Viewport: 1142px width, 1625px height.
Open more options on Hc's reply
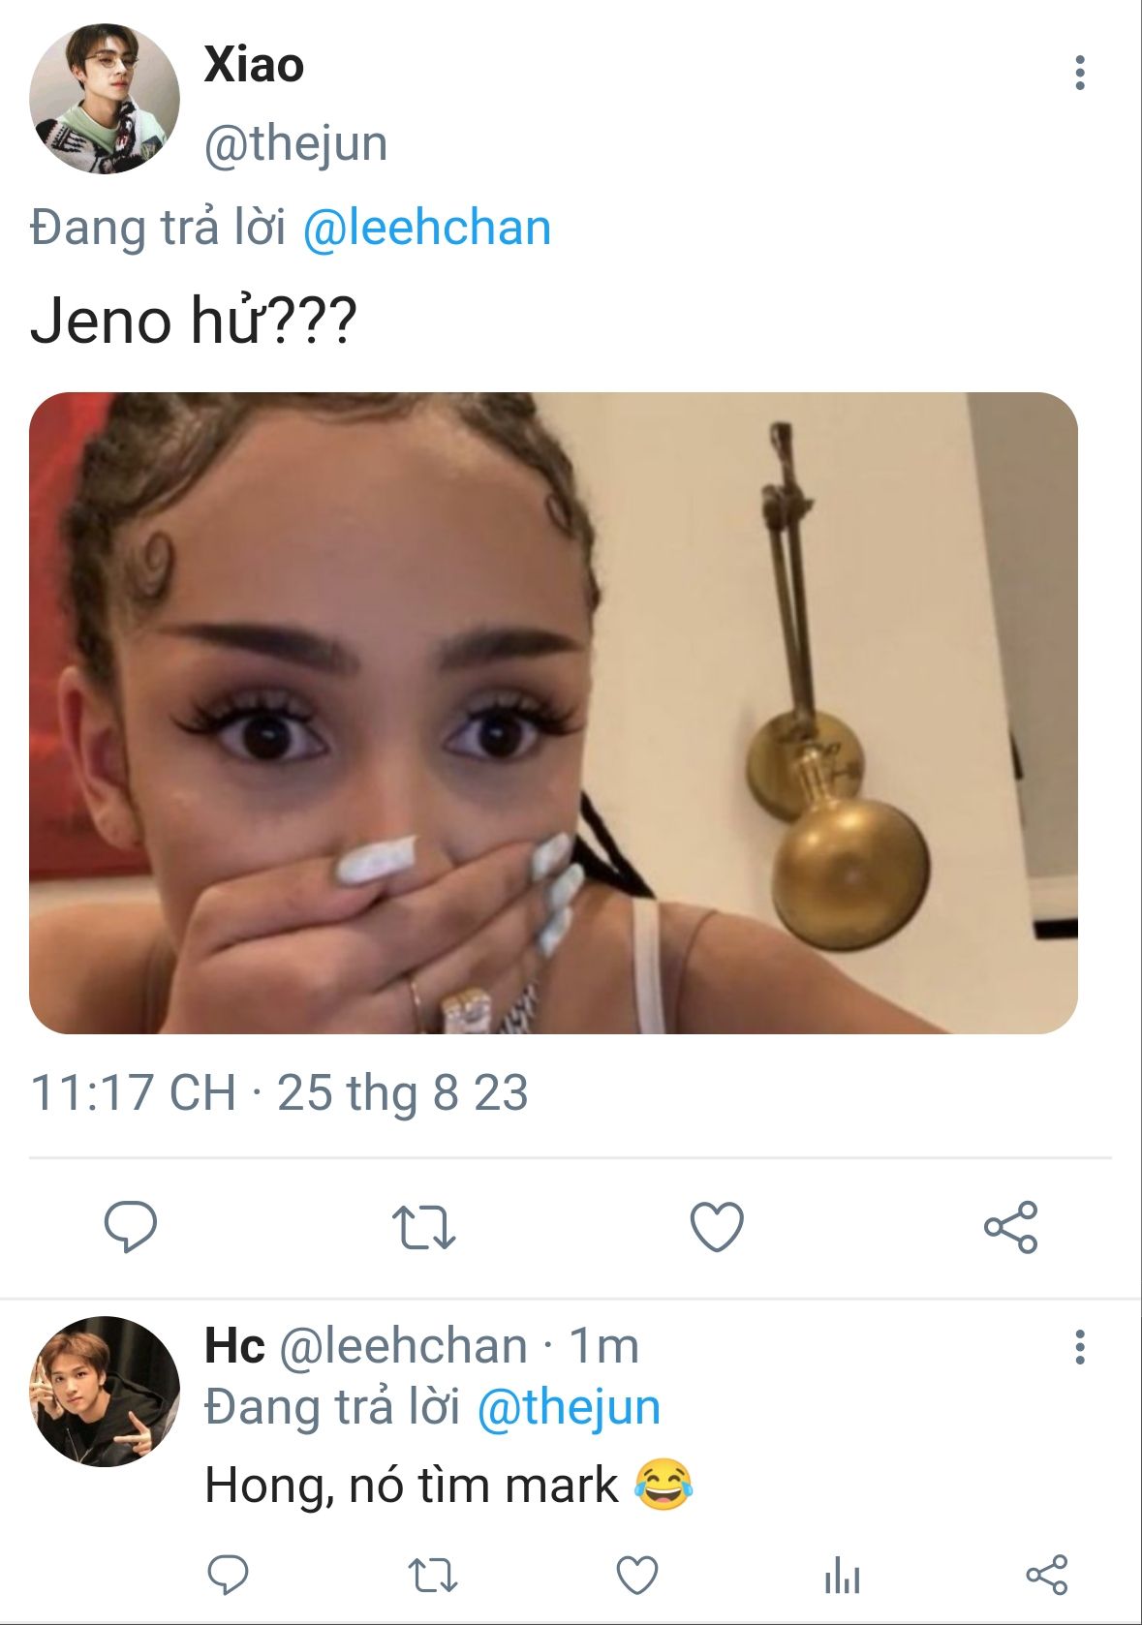click(1080, 1346)
